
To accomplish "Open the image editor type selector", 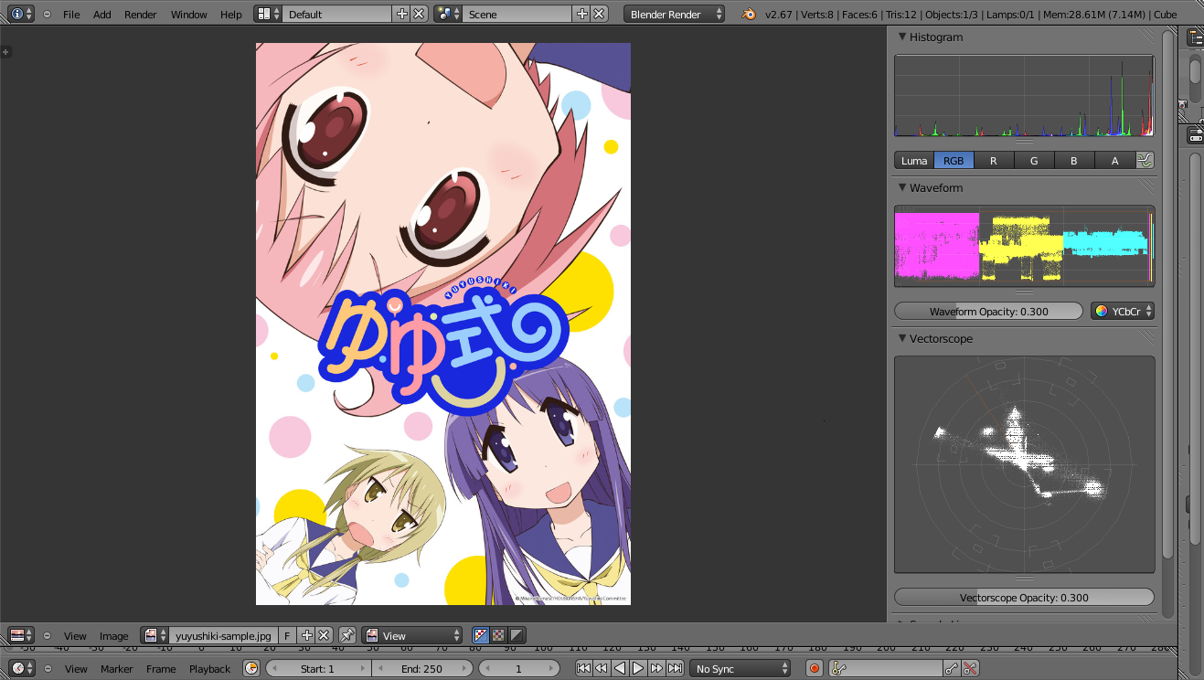I will 22,635.
